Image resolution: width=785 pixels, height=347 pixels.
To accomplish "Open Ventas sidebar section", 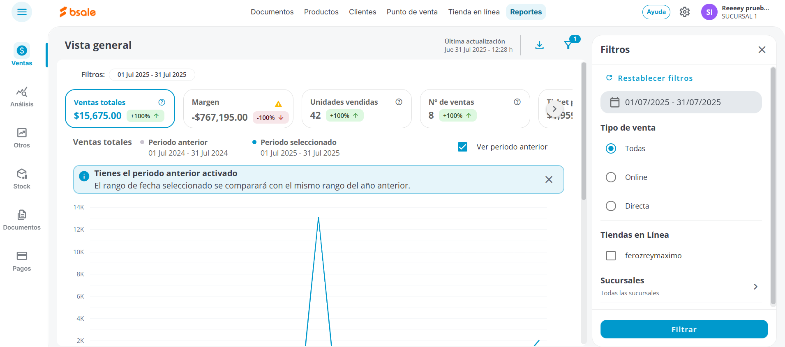I will pos(22,55).
